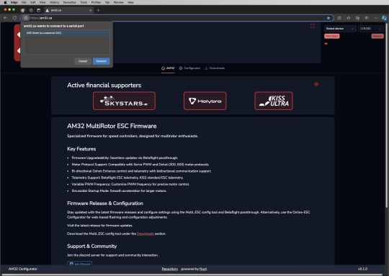Click the AM32 Configurator footer text
The height and width of the screenshot is (276, 389).
coord(23,269)
